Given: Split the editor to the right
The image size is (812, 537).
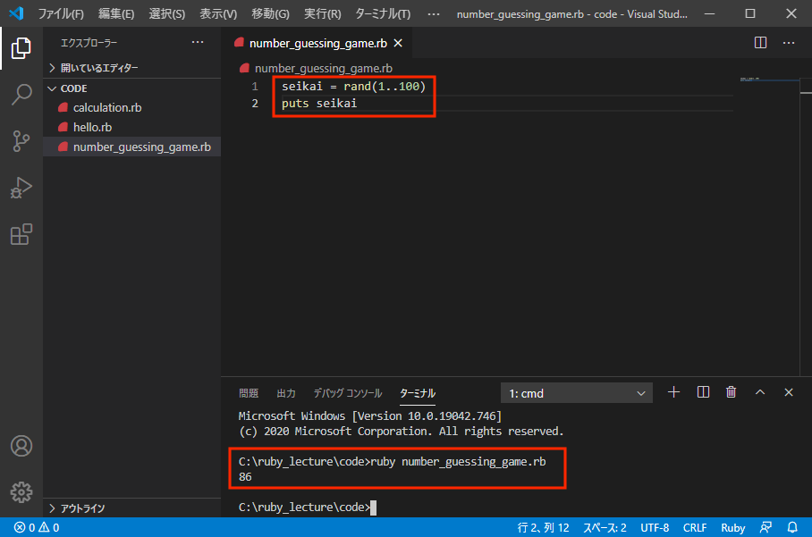Looking at the screenshot, I should [760, 42].
